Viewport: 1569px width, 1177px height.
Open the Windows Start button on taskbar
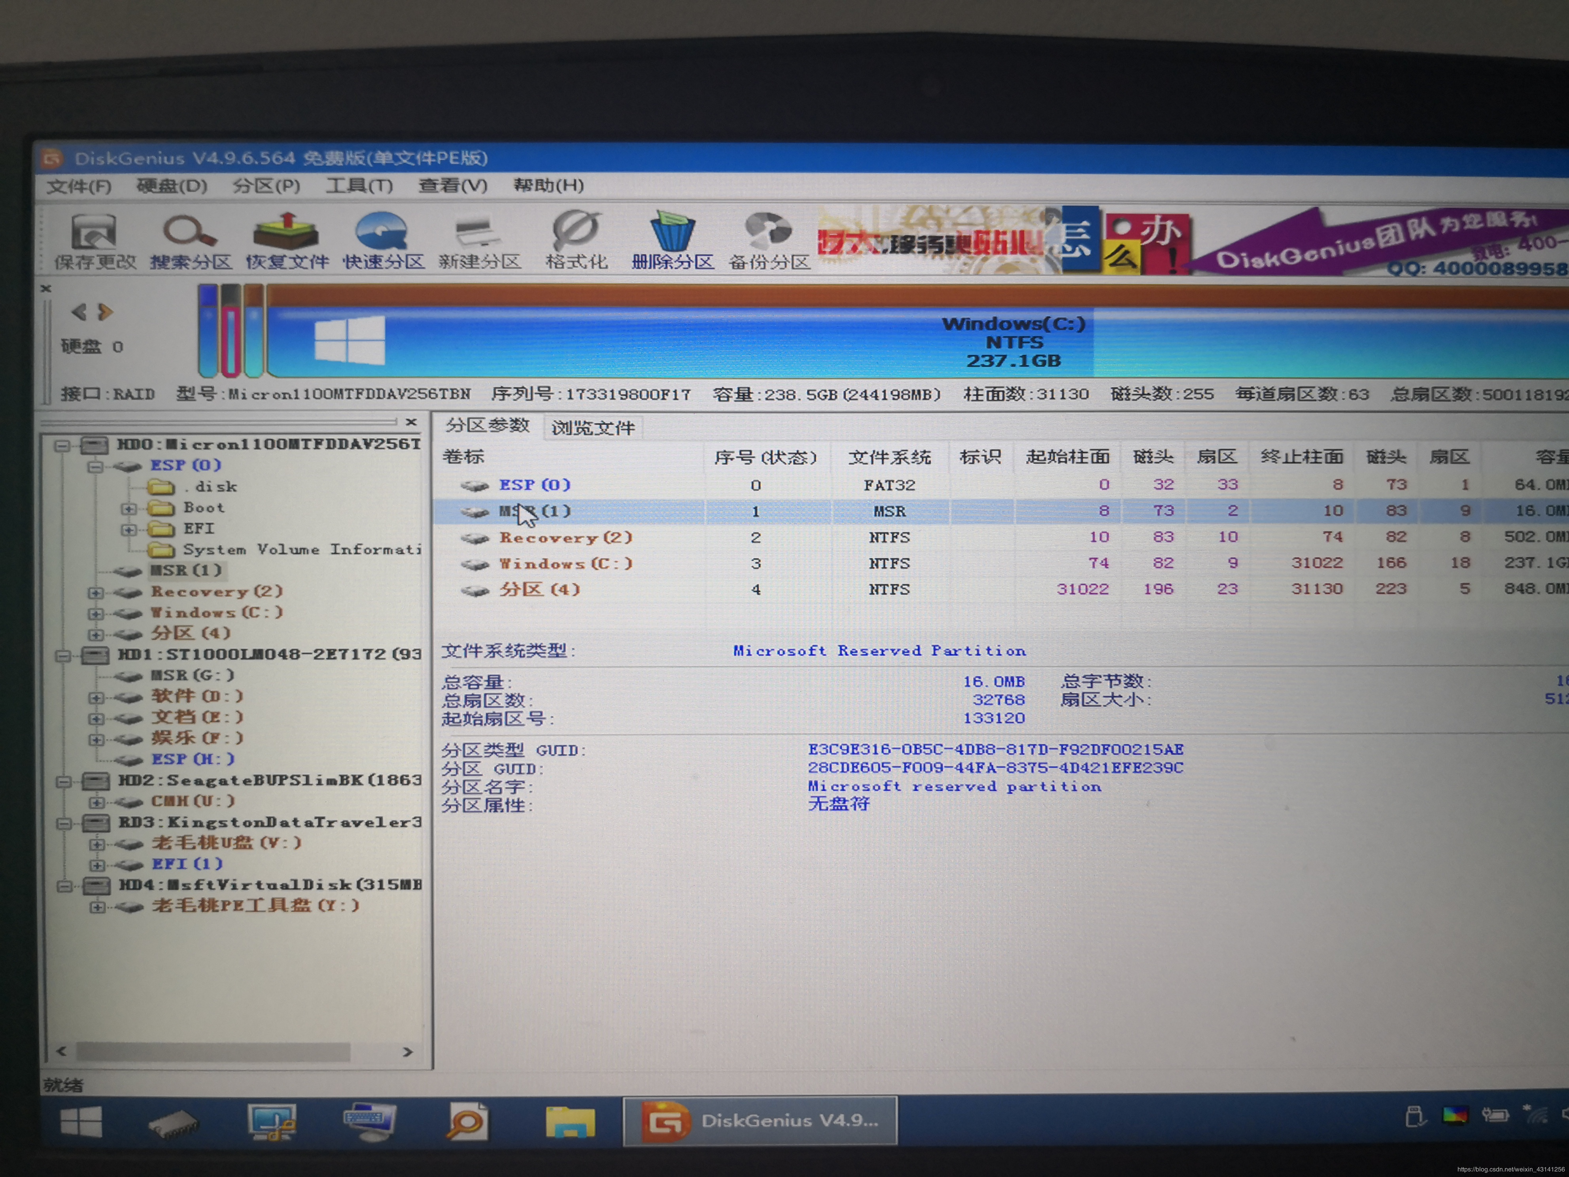point(81,1122)
